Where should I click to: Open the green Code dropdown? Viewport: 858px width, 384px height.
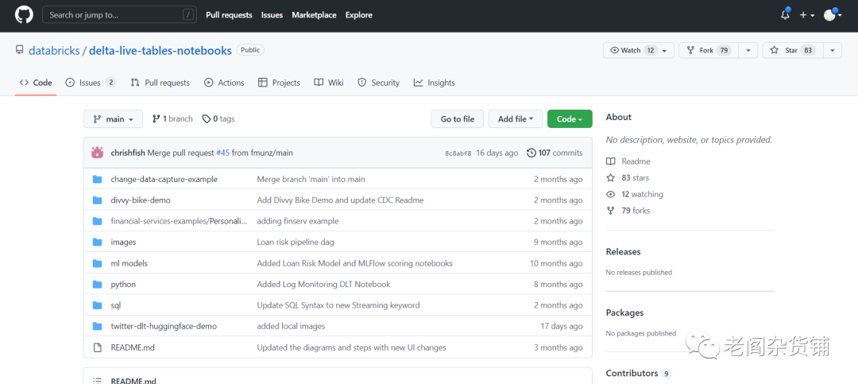tap(570, 119)
